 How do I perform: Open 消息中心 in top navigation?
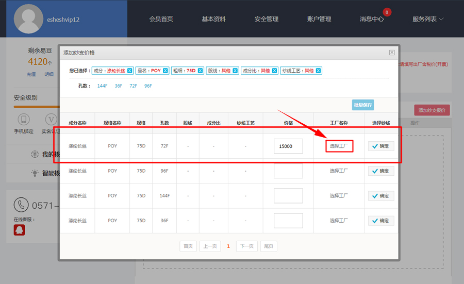[x=372, y=19]
